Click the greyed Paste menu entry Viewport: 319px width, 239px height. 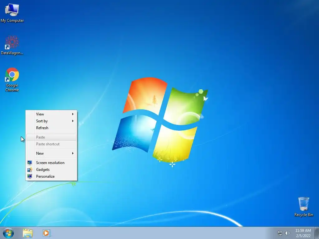click(x=51, y=137)
